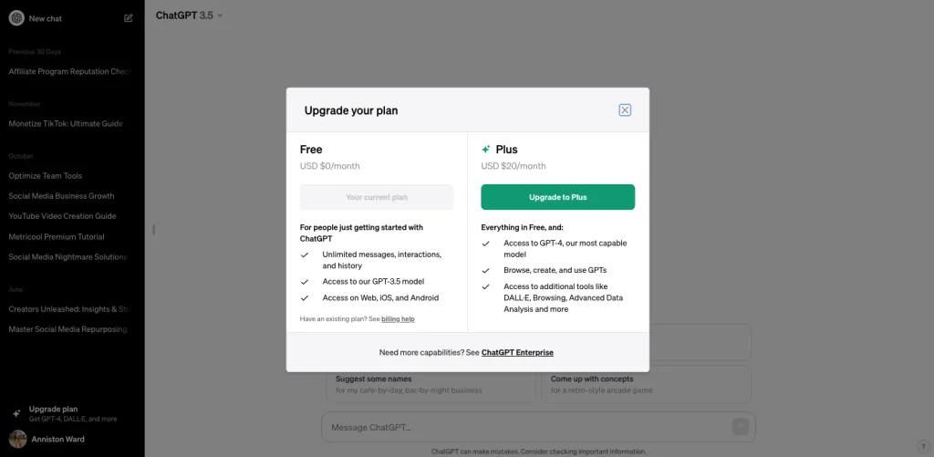Screen dimensions: 934x457
Task: Close the Upgrade your plan dialog
Action: coord(624,110)
